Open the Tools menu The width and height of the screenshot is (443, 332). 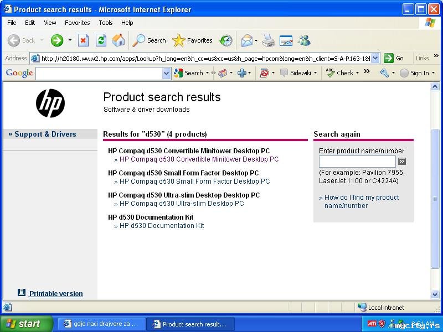point(106,23)
